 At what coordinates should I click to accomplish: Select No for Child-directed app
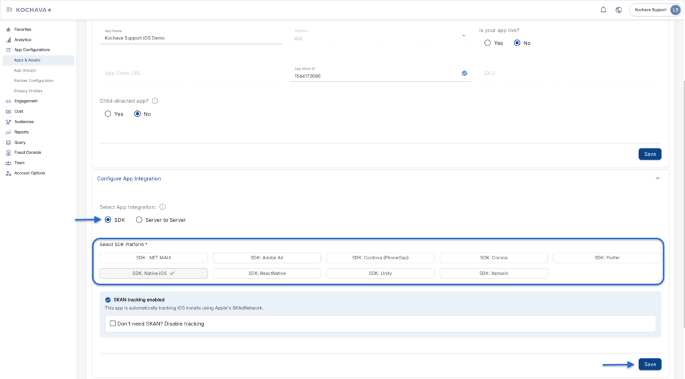[x=138, y=114]
